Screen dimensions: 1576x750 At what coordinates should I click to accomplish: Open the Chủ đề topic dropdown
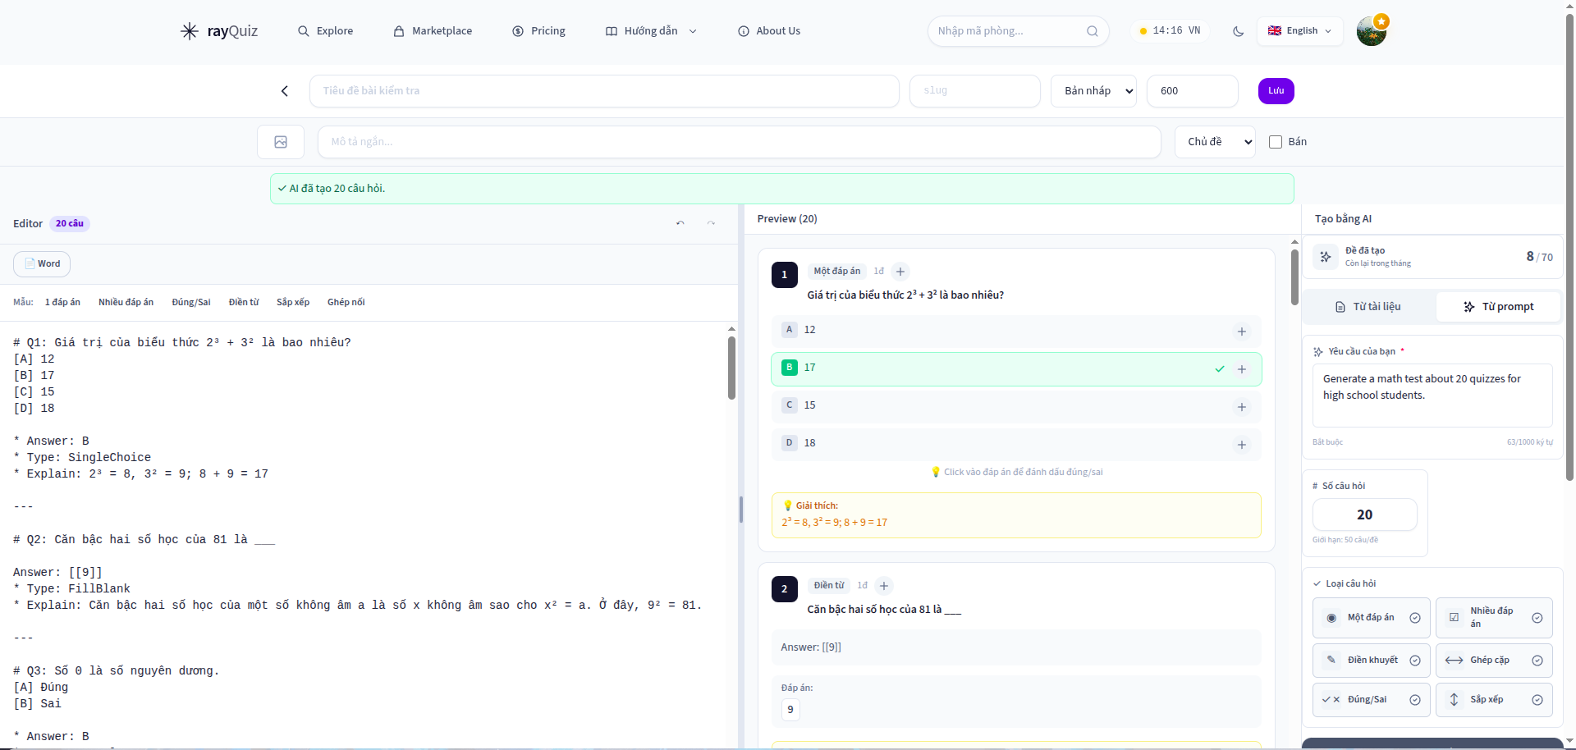pos(1215,142)
